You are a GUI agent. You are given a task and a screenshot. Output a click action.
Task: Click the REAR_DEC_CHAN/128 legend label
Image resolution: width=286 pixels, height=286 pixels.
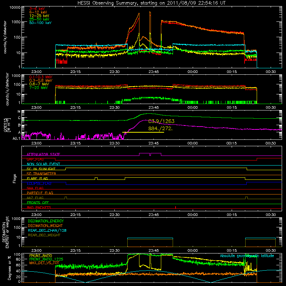coord(47,230)
